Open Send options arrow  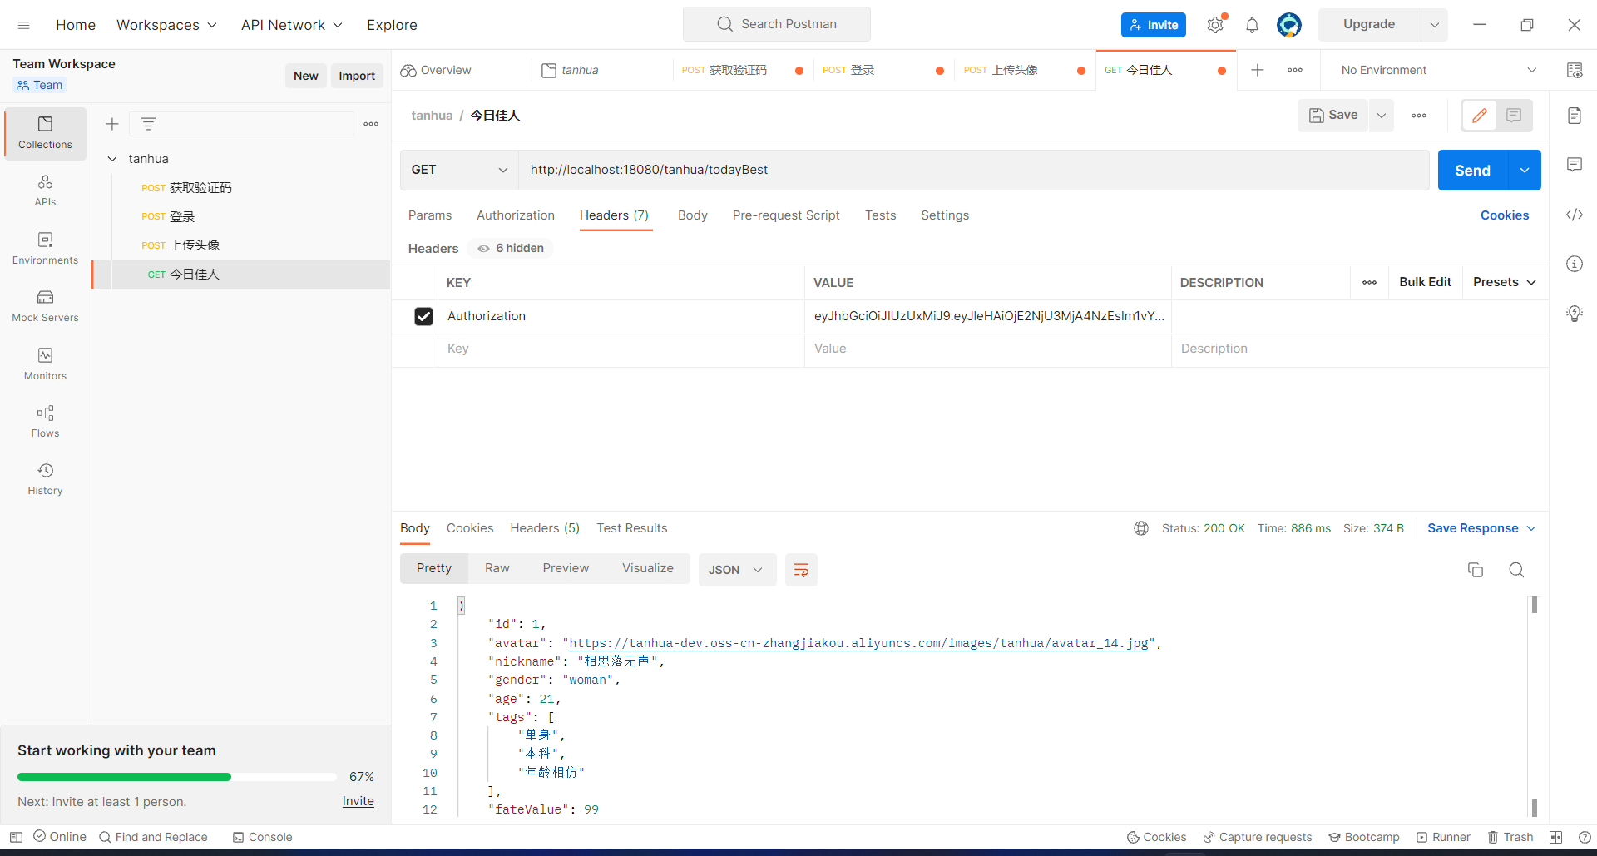point(1525,171)
